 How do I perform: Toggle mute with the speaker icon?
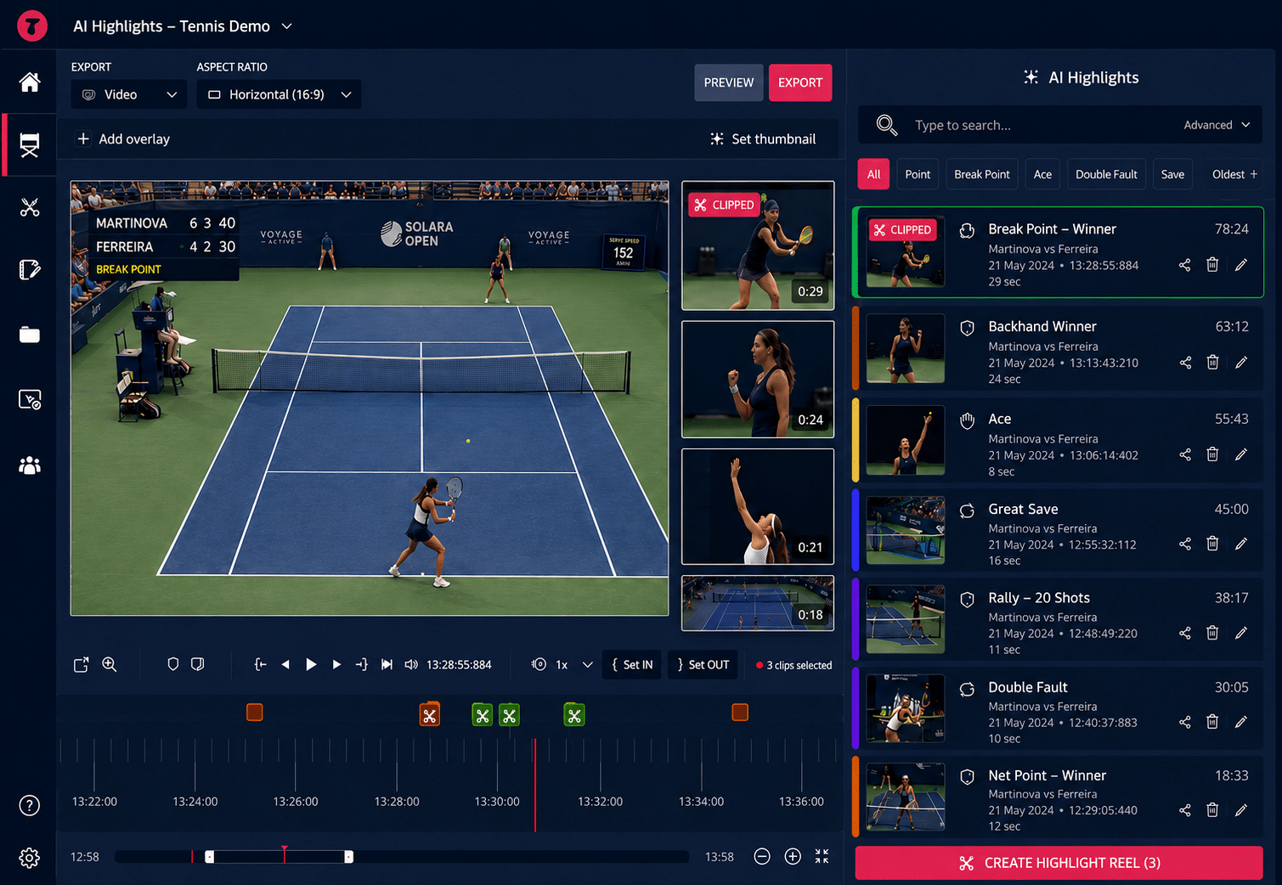tap(411, 664)
